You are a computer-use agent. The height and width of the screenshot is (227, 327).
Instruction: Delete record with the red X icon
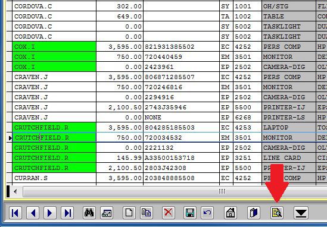tap(169, 213)
